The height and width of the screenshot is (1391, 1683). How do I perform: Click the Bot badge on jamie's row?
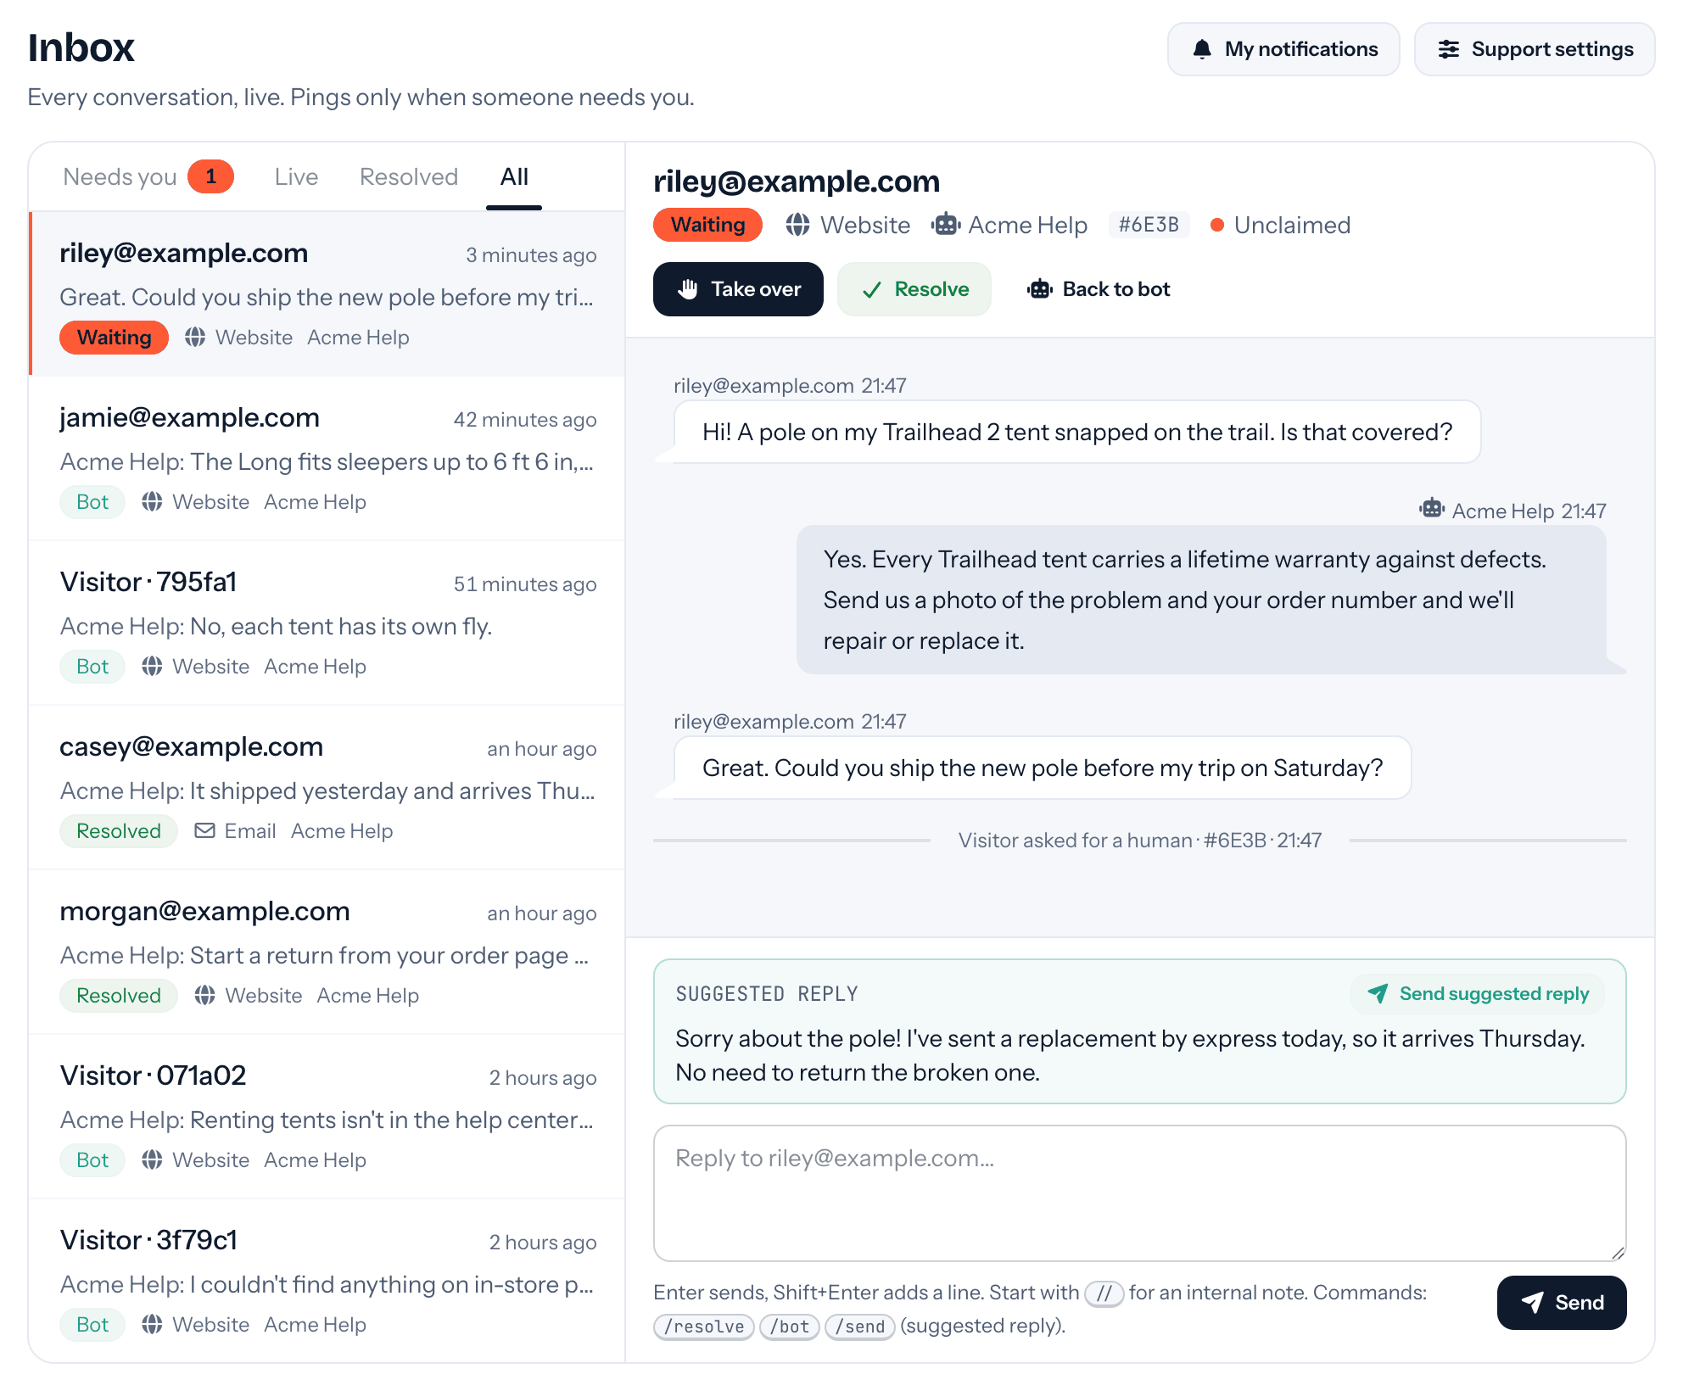click(92, 501)
